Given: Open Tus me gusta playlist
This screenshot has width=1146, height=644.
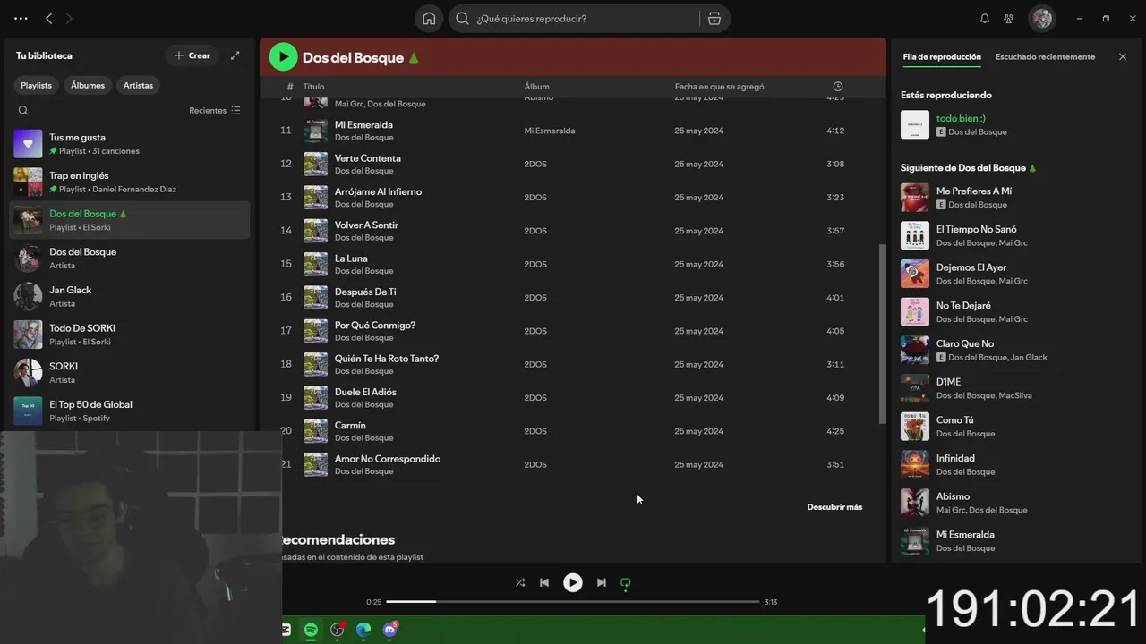Looking at the screenshot, I should tap(130, 144).
